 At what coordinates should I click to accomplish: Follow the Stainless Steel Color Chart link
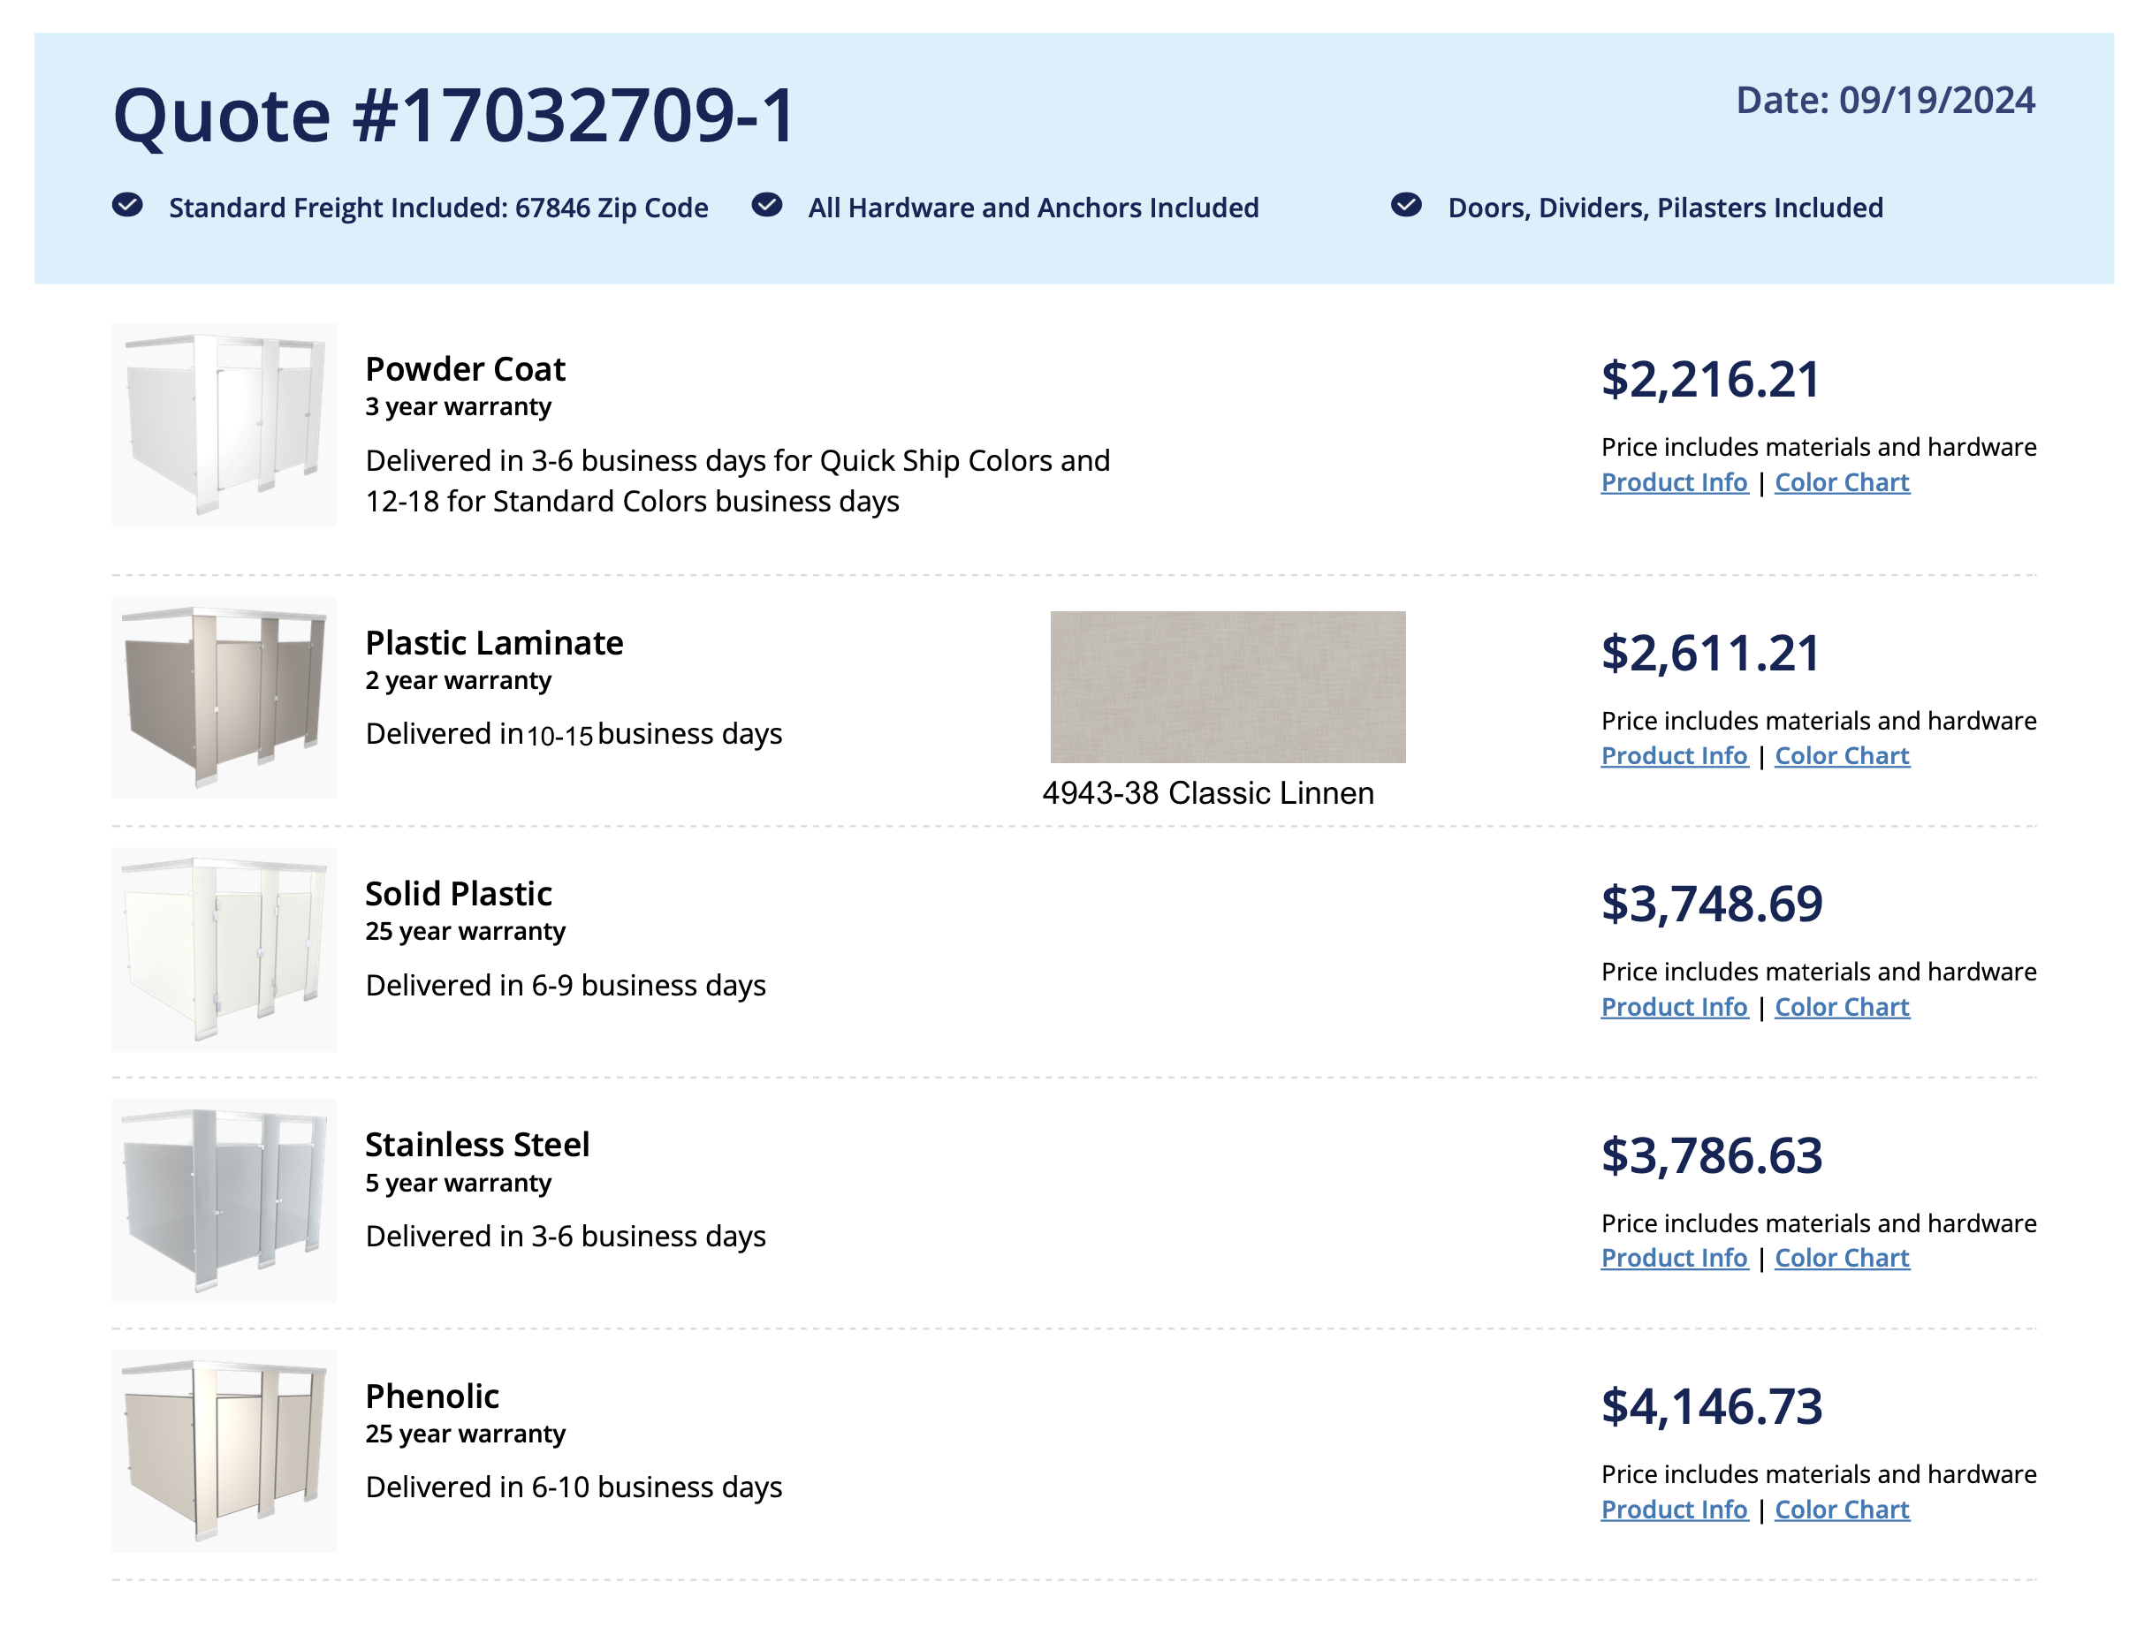1842,1259
